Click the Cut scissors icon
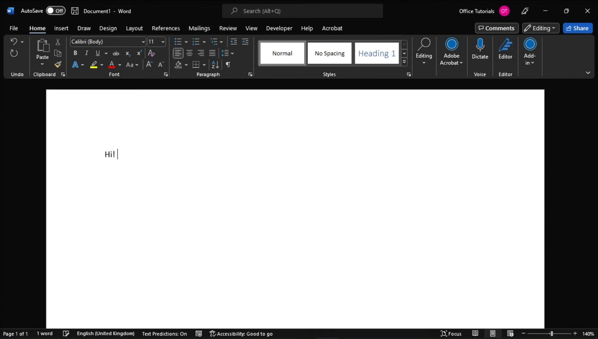598x339 pixels. [x=58, y=42]
